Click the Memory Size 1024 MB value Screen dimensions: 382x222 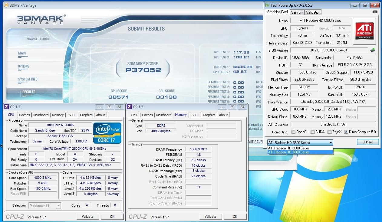pos(304,95)
